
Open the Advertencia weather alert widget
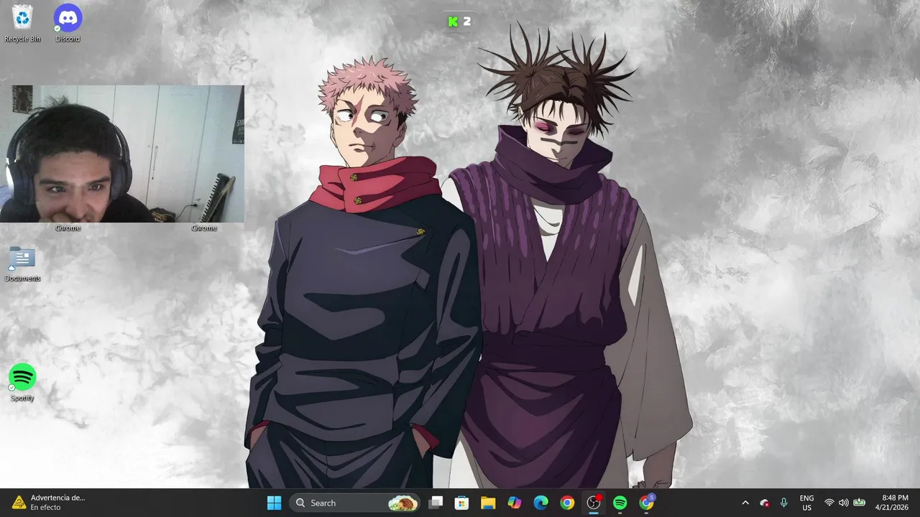coord(48,503)
